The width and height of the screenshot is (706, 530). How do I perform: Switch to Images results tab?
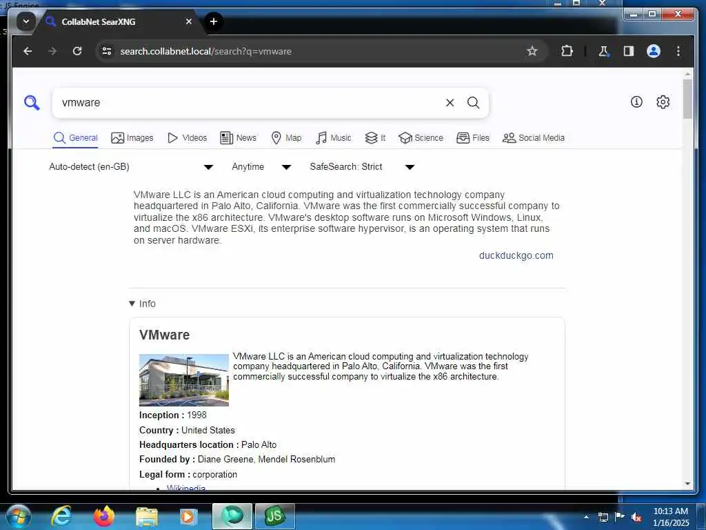point(132,138)
